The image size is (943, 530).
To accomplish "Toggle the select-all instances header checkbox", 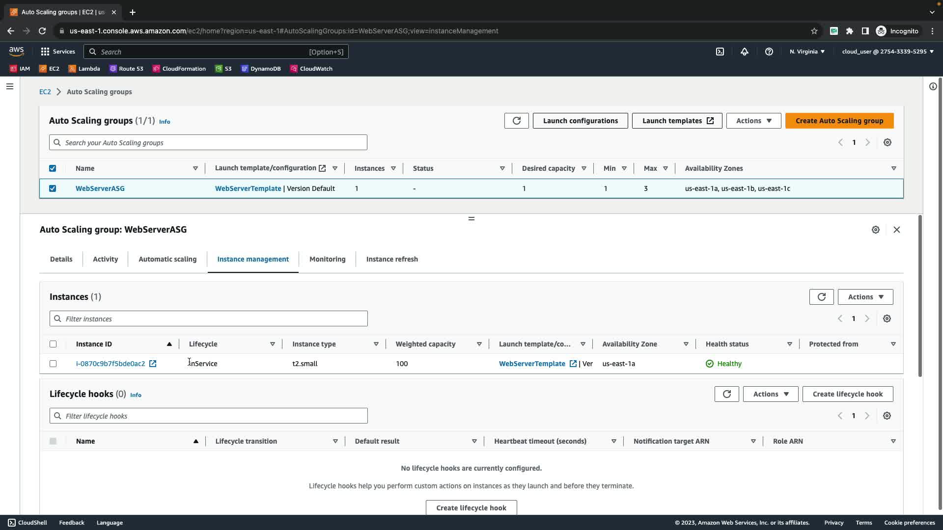I will pyautogui.click(x=53, y=344).
